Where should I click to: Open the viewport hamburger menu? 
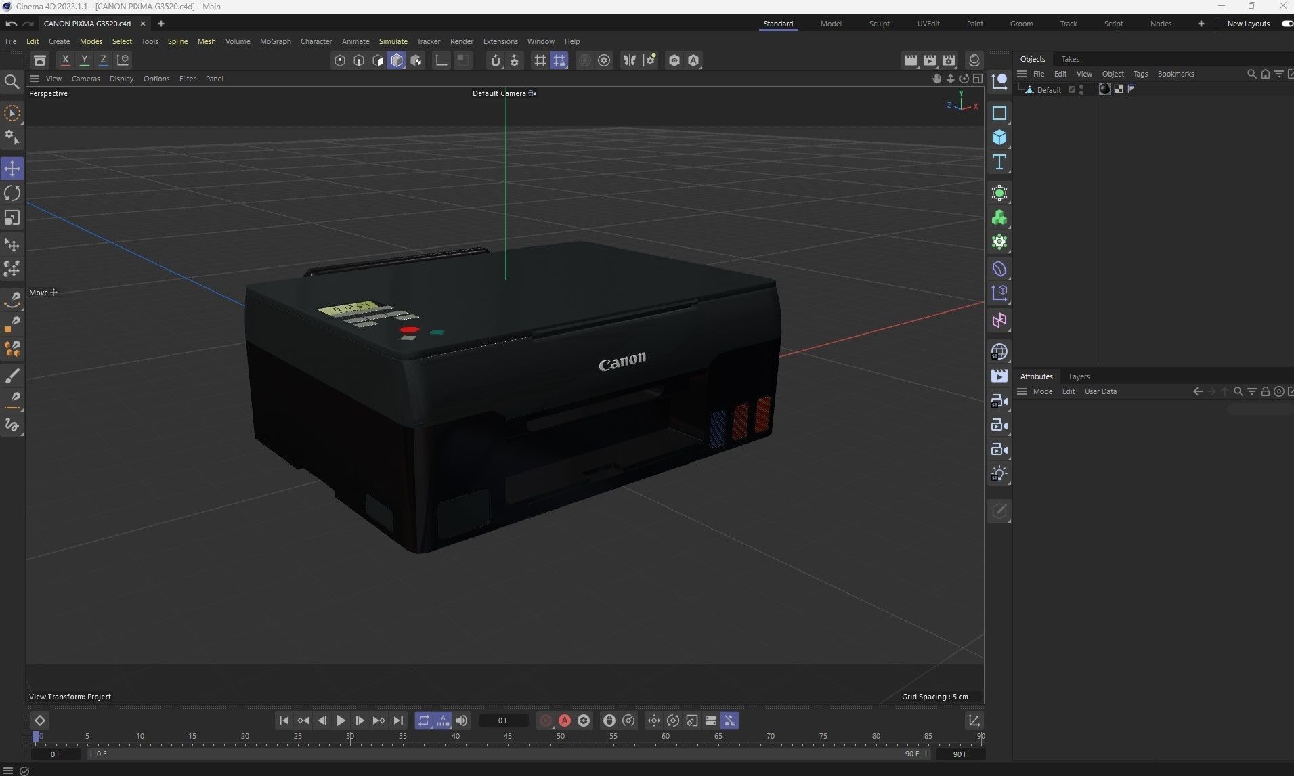click(x=35, y=79)
